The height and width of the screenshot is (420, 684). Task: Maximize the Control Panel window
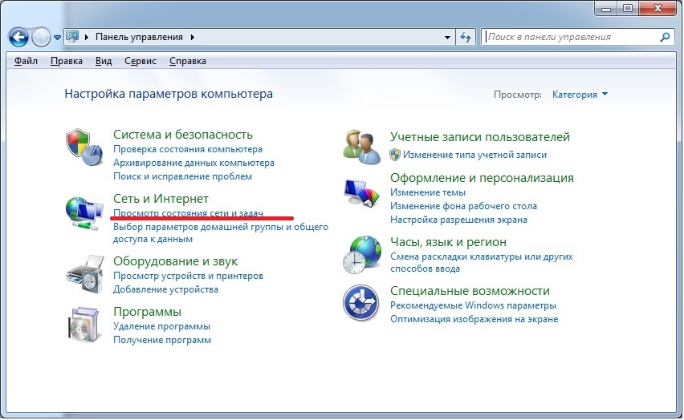click(628, 8)
